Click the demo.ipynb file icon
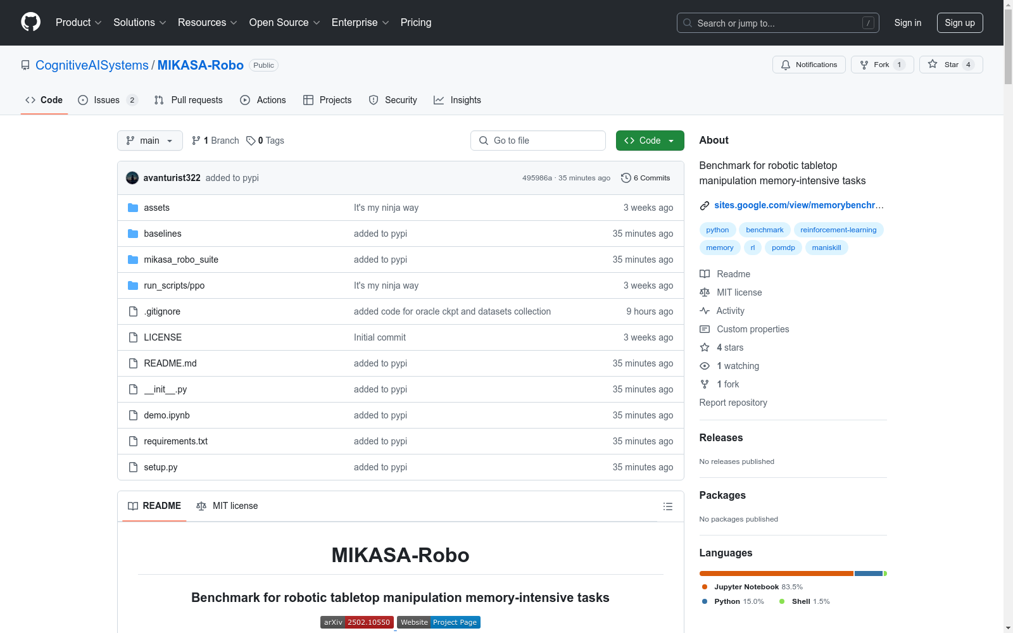This screenshot has width=1013, height=633. pyautogui.click(x=133, y=415)
